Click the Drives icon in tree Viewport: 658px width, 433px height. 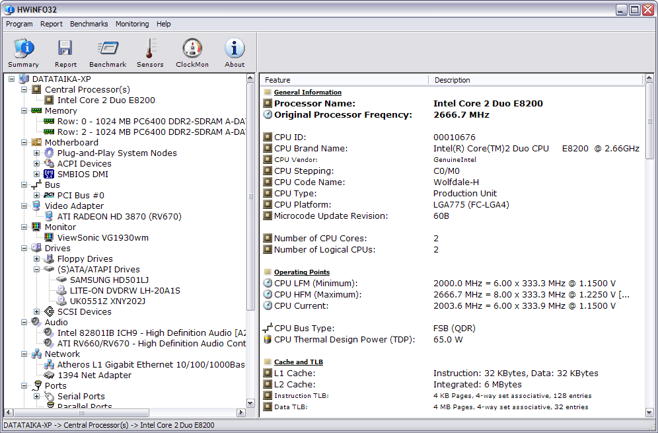click(36, 248)
